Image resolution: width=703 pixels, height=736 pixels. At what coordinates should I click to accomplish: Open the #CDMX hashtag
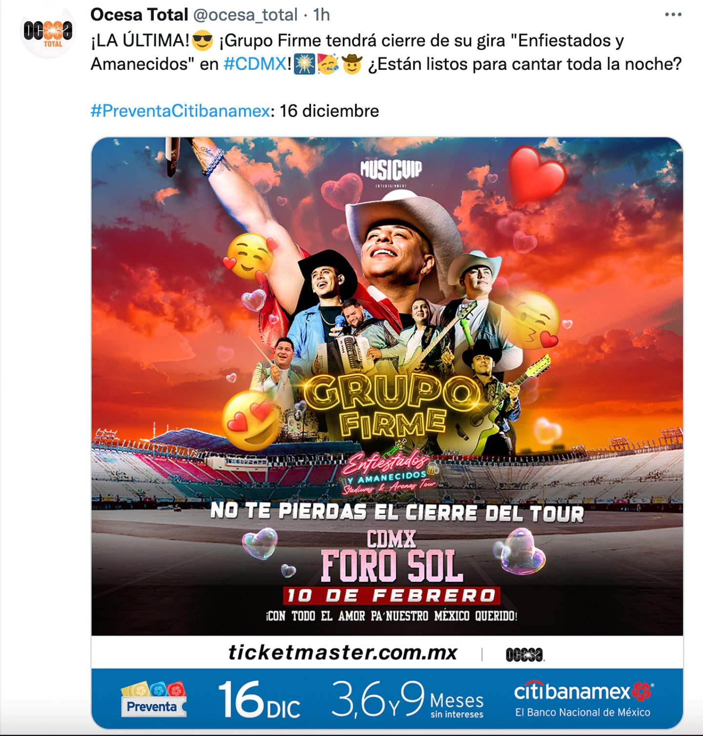(255, 64)
